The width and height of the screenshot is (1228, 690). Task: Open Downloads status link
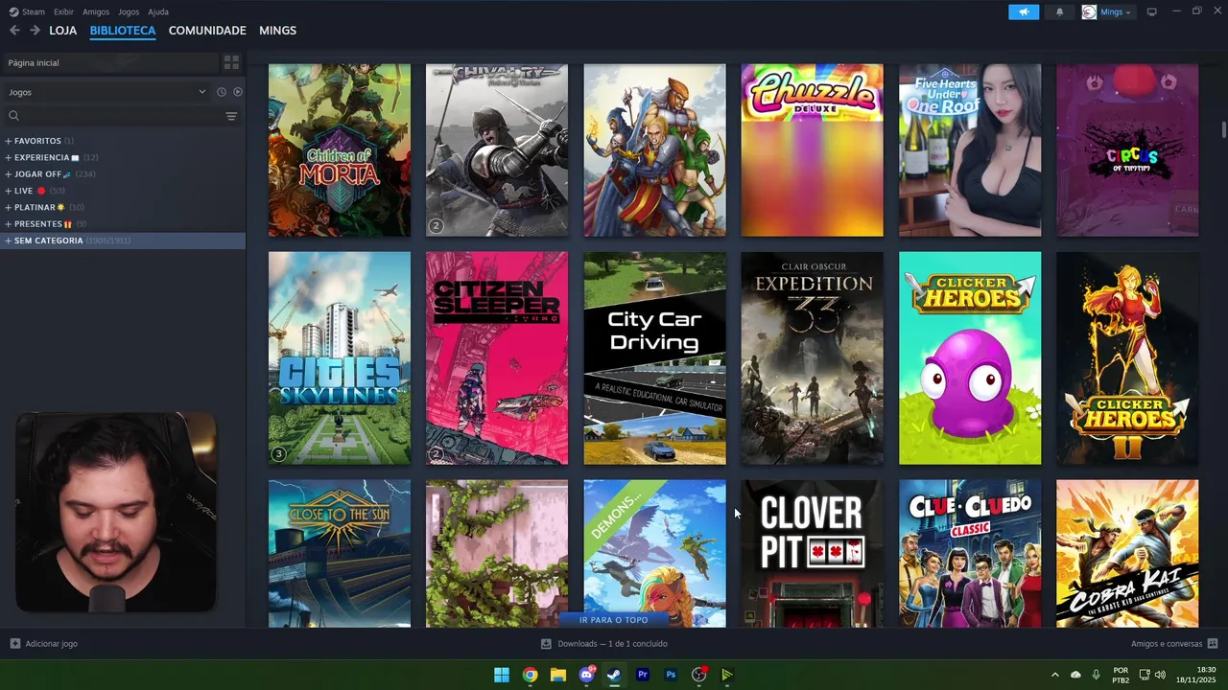click(604, 644)
